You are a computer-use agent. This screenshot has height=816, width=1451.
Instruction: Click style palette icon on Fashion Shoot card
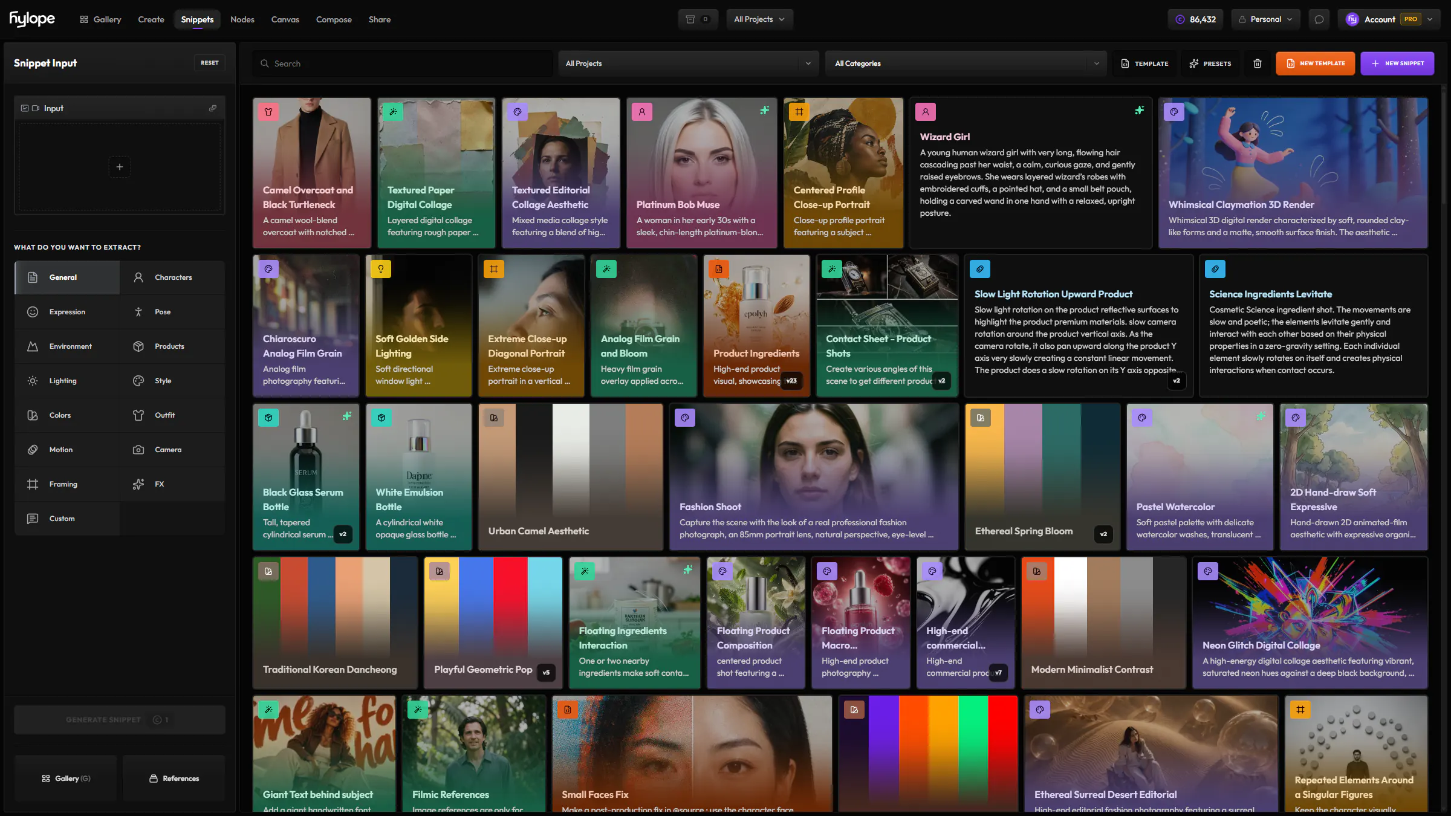[x=685, y=418]
